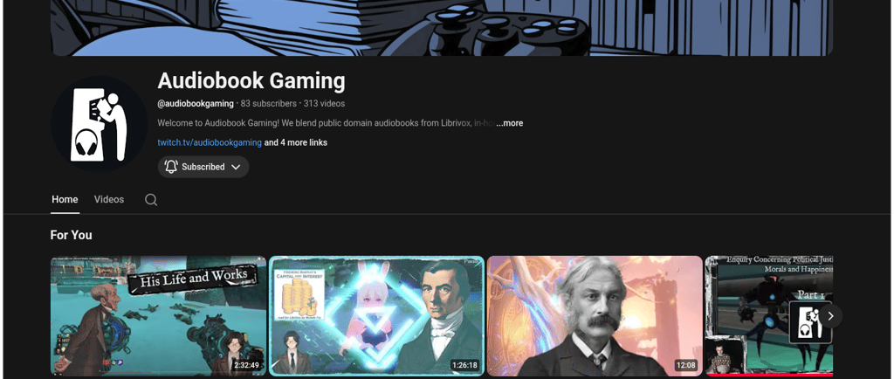Click the notification bell on Subscribed button
Image resolution: width=894 pixels, height=379 pixels.
(171, 167)
